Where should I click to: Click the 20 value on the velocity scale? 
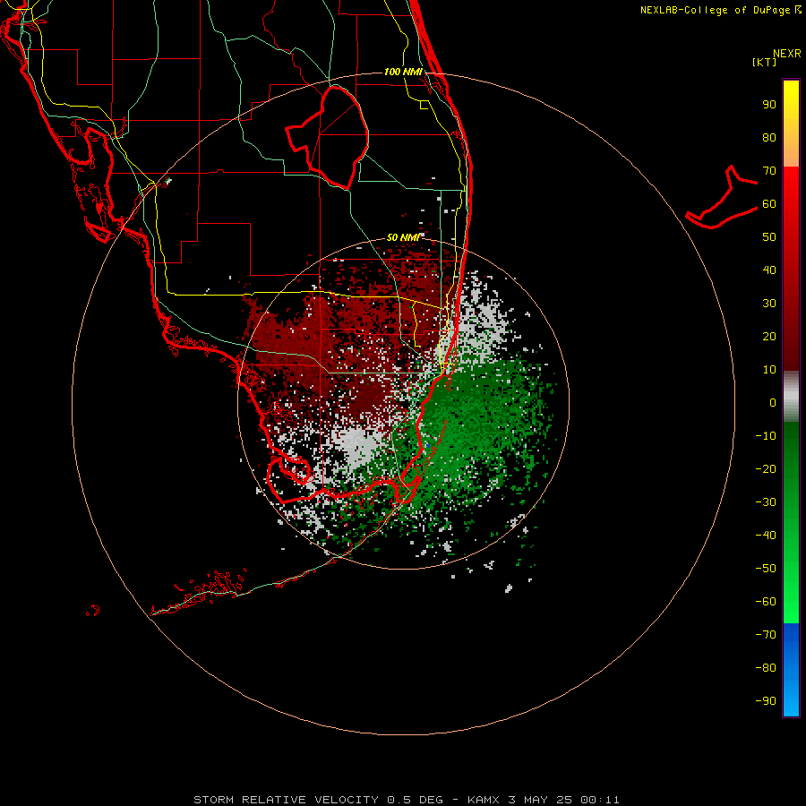point(769,336)
